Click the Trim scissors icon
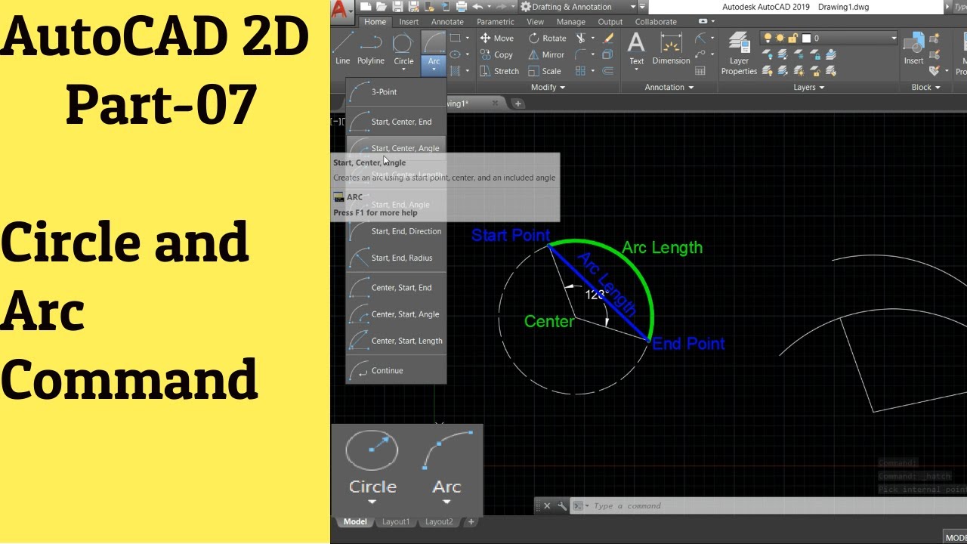This screenshot has width=967, height=544. click(x=580, y=39)
